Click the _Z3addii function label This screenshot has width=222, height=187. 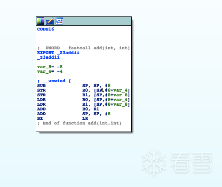48,57
